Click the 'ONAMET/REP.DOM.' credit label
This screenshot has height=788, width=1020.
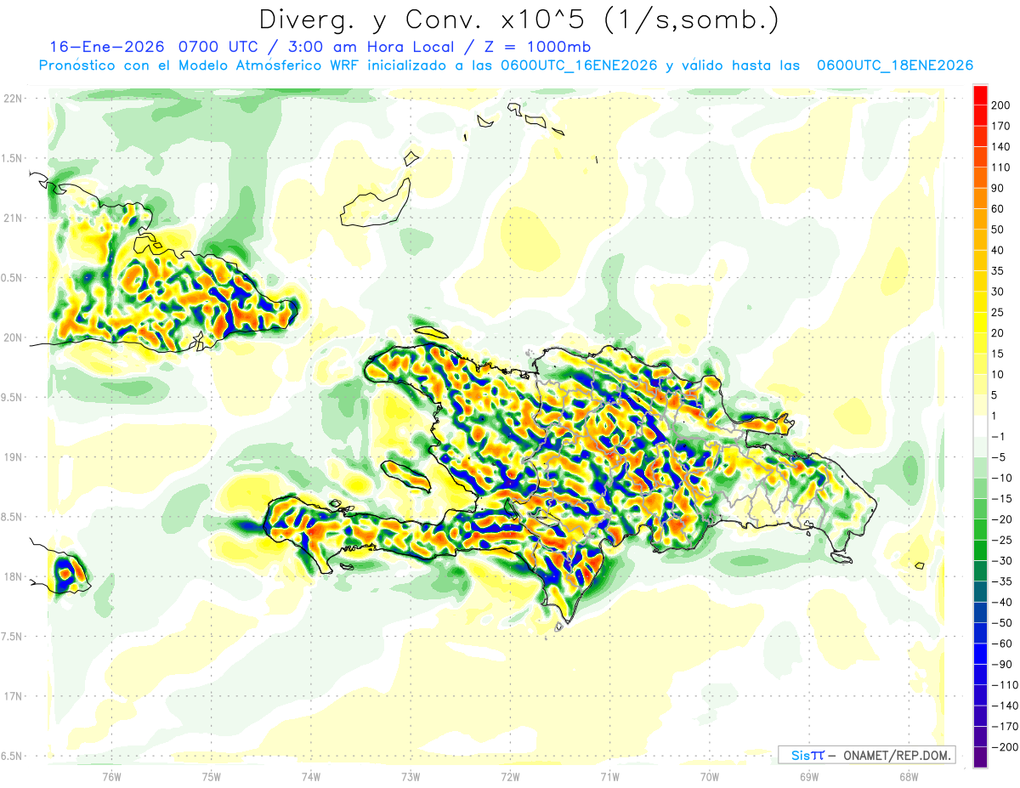pyautogui.click(x=897, y=755)
